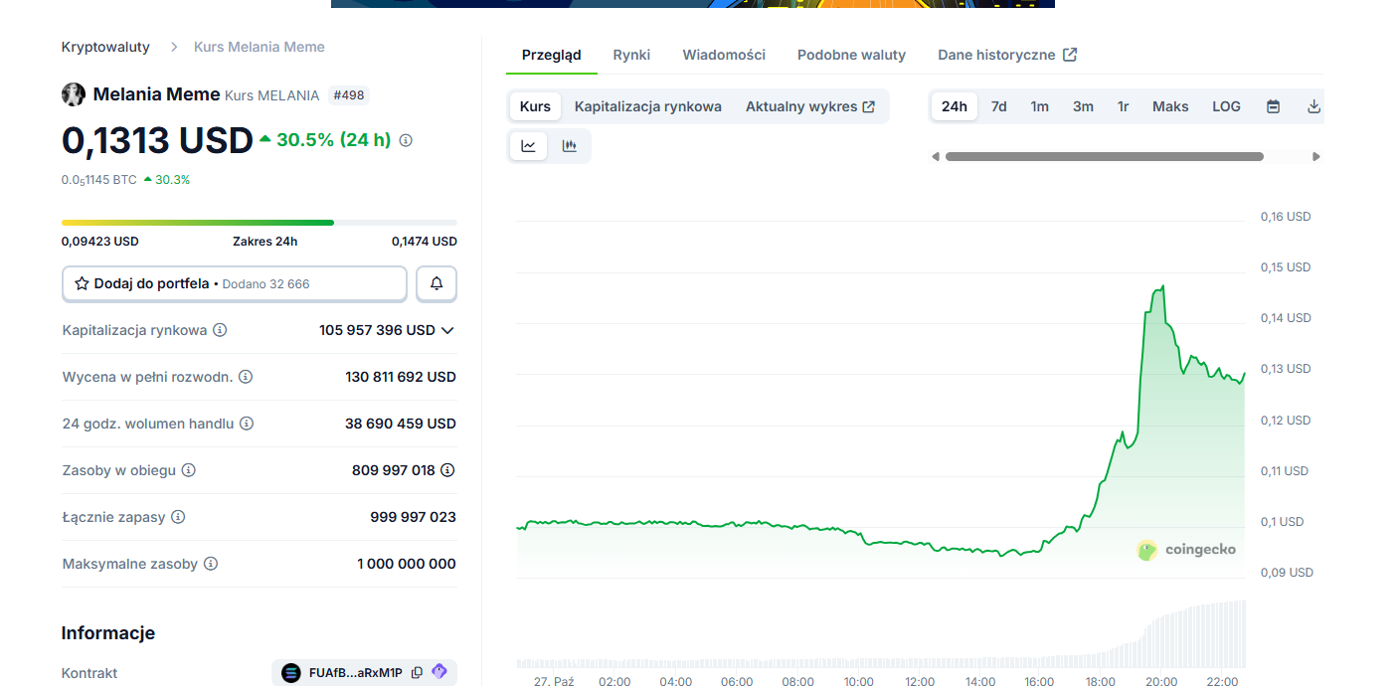Open the calendar date range picker

pyautogui.click(x=1273, y=106)
